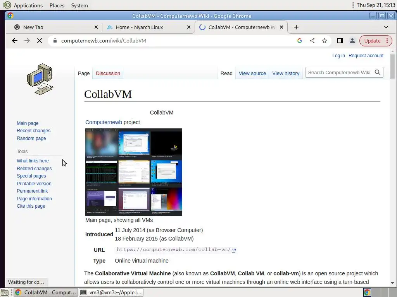Open the System menu
The image size is (397, 297).
coord(79,5)
